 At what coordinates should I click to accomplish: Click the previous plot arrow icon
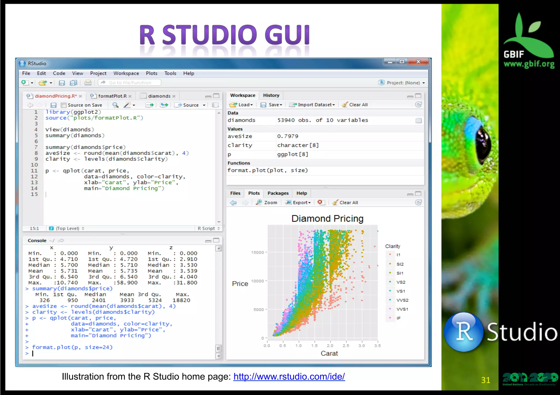[233, 203]
